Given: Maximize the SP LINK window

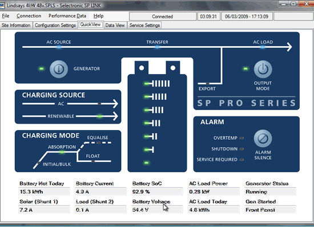Looking at the screenshot, I should pyautogui.click(x=293, y=4).
